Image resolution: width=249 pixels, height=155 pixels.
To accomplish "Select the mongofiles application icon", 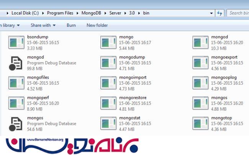I will click(16, 83).
